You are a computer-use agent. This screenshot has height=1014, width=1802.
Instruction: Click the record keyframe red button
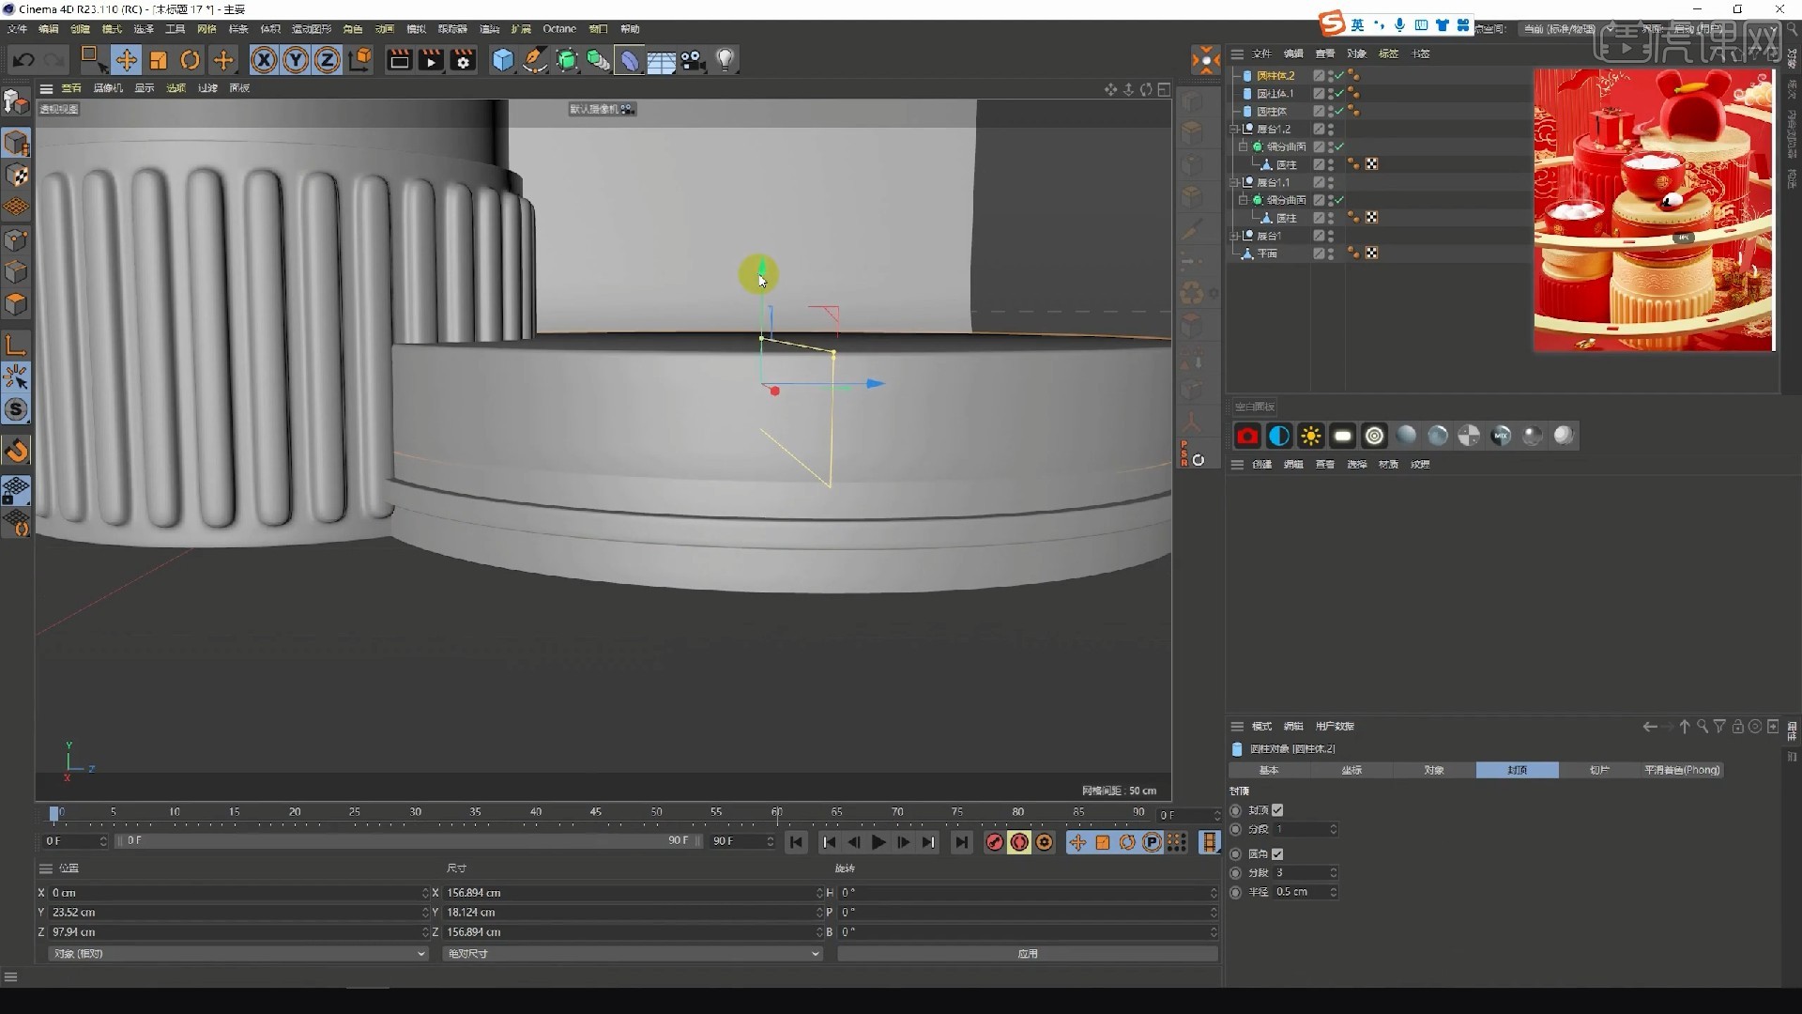click(994, 842)
